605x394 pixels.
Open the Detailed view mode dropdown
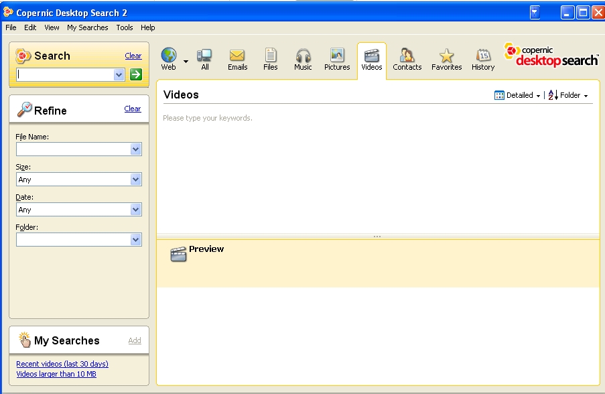pos(538,96)
